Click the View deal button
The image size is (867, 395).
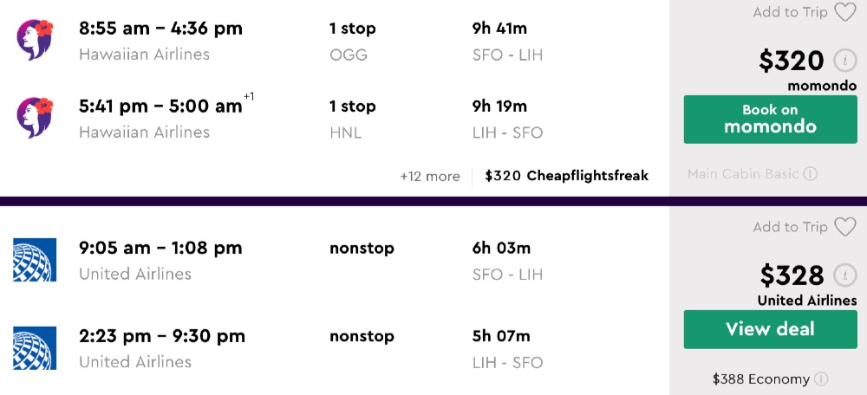(x=770, y=329)
